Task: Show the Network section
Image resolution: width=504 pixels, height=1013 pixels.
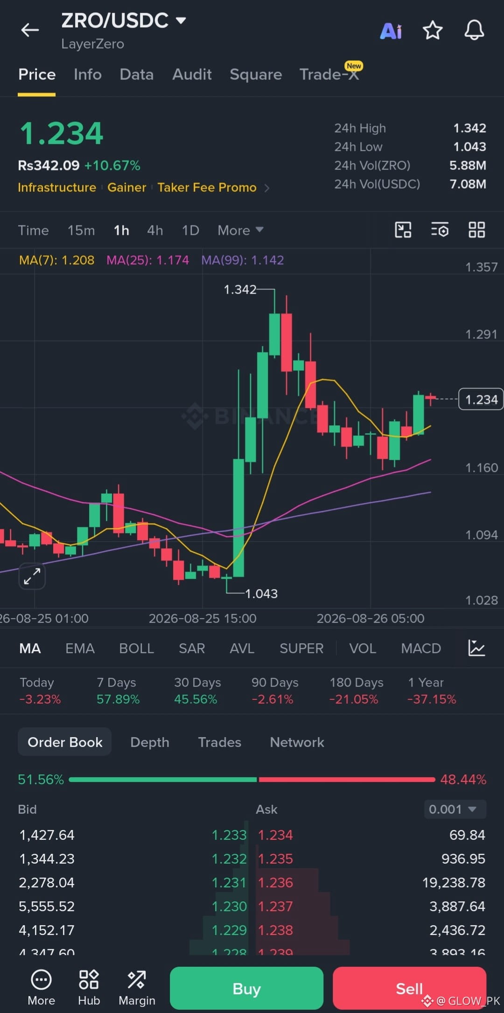Action: coord(297,742)
